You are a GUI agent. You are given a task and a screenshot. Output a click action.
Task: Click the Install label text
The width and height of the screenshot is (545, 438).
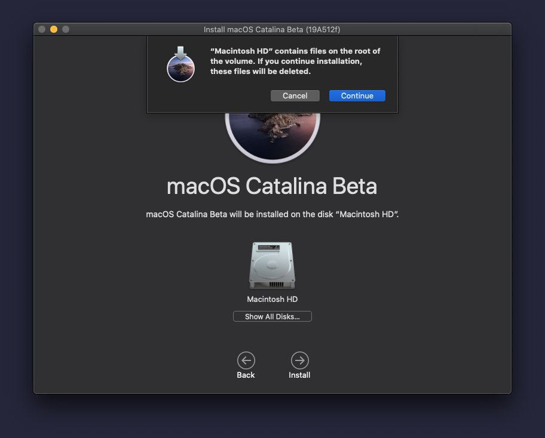(x=299, y=375)
